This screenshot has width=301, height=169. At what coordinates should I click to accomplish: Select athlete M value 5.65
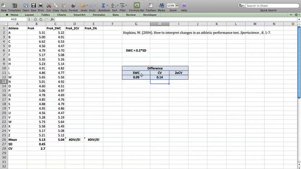[37, 77]
